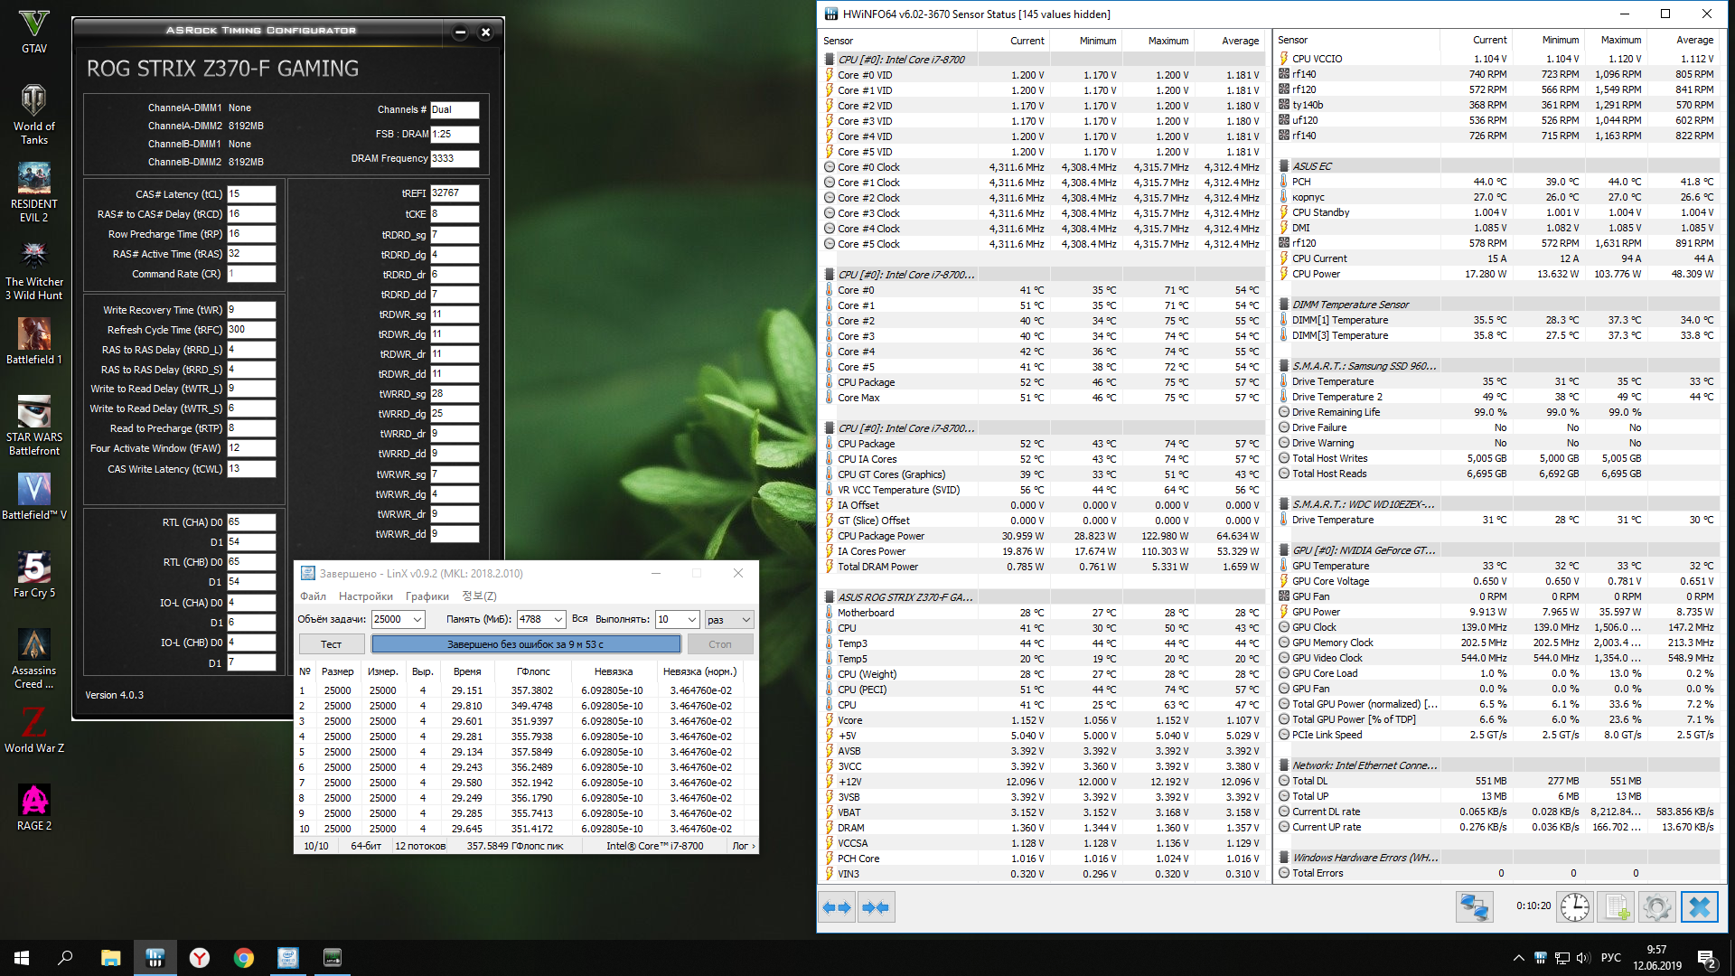Click the Тест button in LinX
The width and height of the screenshot is (1735, 976).
331,644
